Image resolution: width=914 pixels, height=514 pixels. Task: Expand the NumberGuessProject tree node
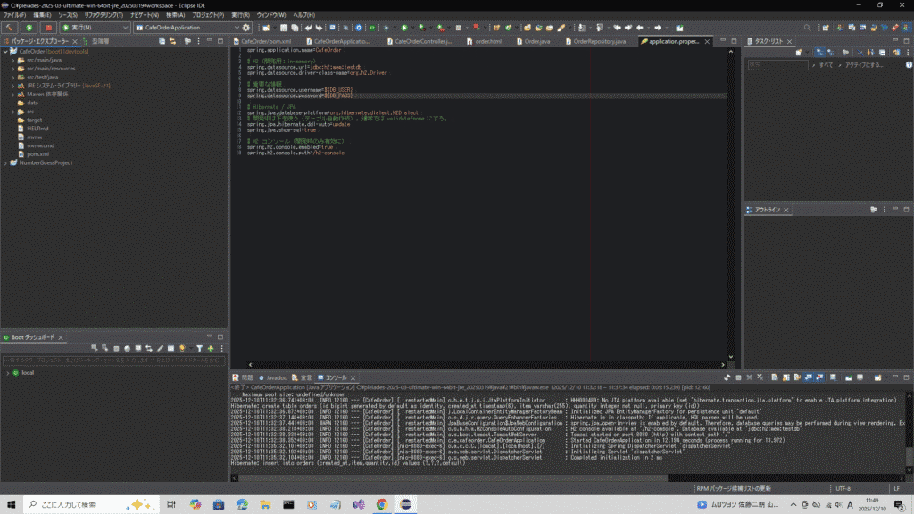pyautogui.click(x=5, y=162)
